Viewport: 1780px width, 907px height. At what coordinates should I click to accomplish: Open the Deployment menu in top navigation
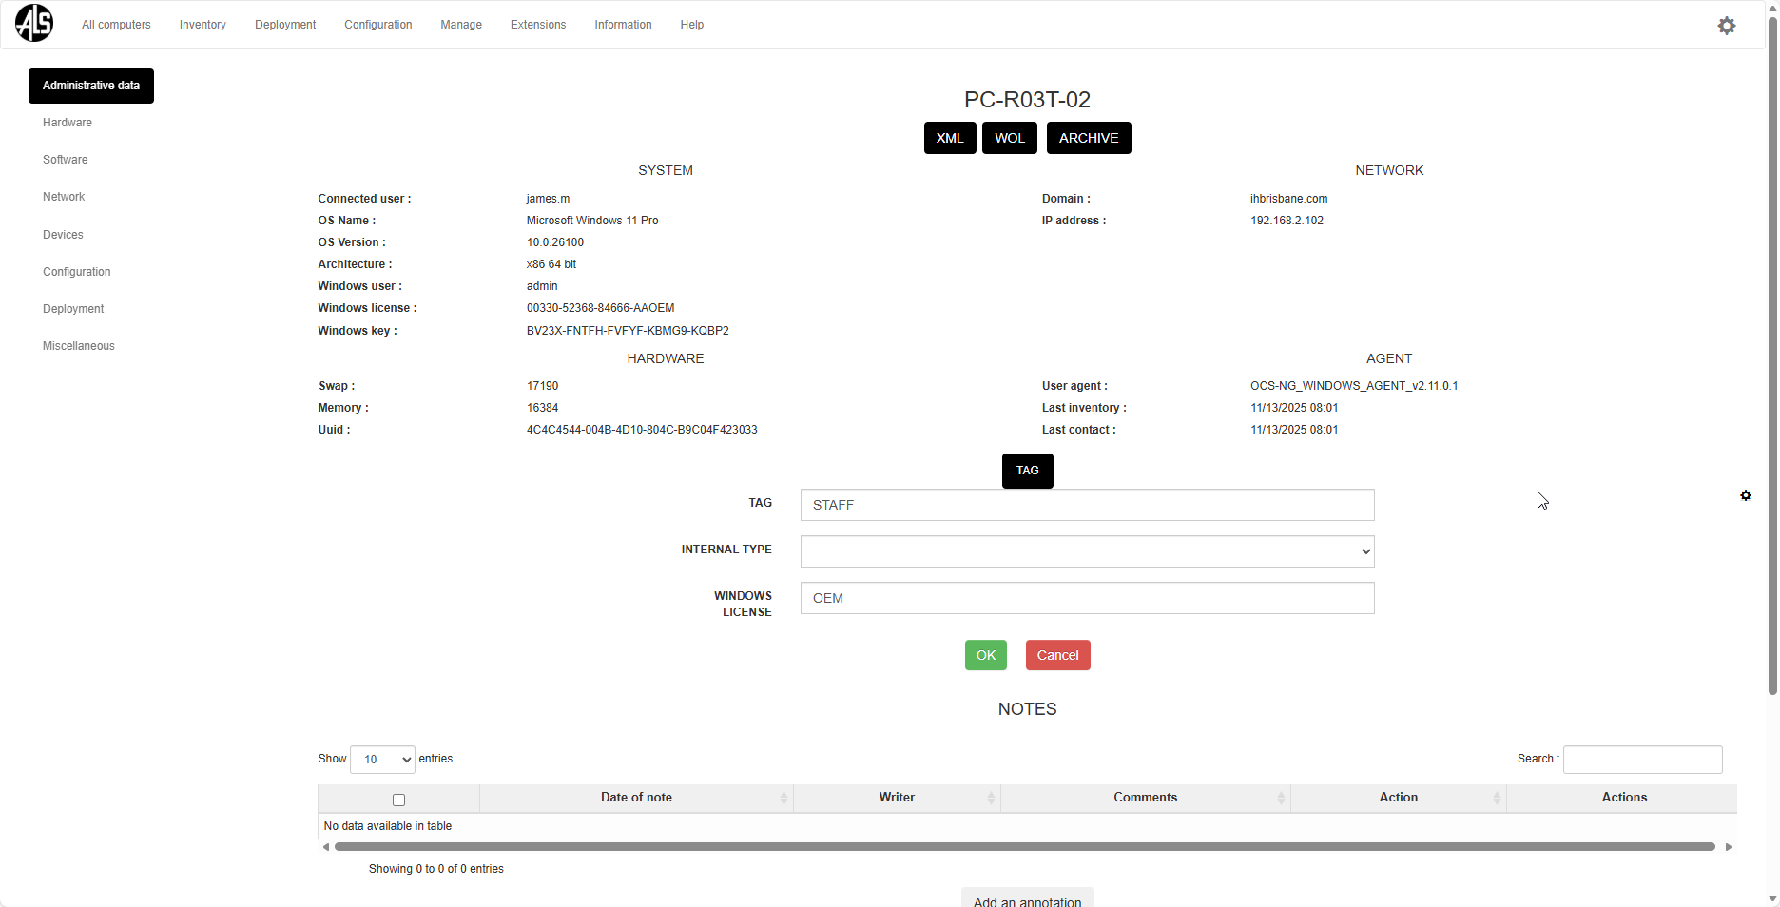pyautogui.click(x=285, y=25)
